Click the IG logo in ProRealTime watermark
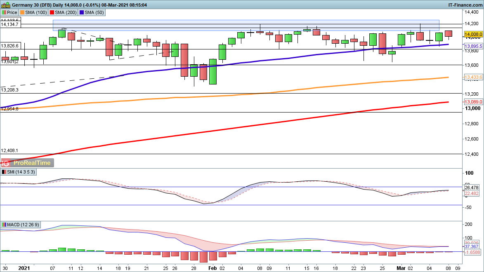 7,163
